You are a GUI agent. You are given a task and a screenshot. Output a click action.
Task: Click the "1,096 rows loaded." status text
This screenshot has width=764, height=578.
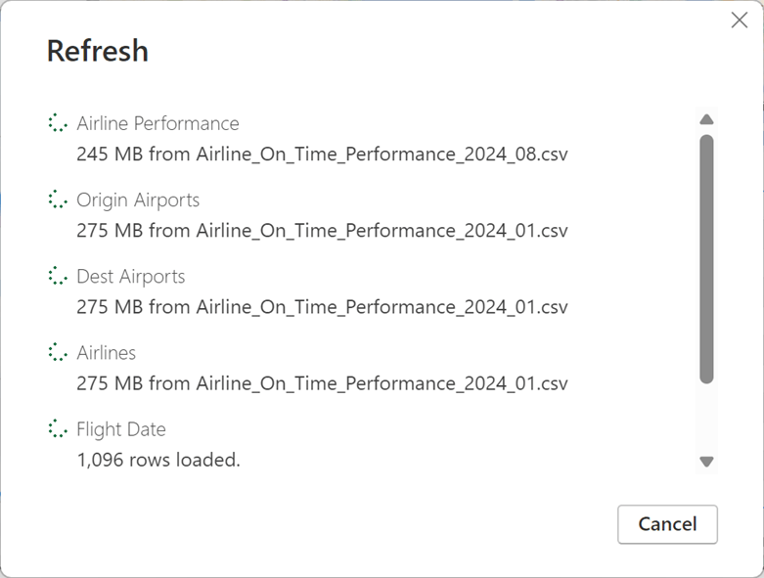pyautogui.click(x=158, y=459)
